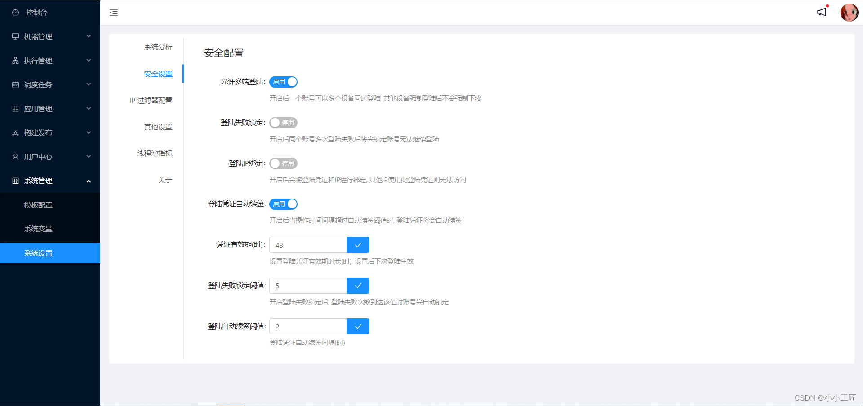Image resolution: width=863 pixels, height=406 pixels.
Task: Enable the 登陆失败锁定 toggle
Action: [x=283, y=122]
